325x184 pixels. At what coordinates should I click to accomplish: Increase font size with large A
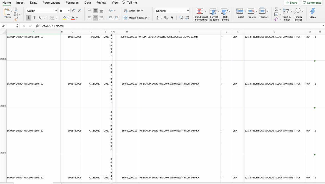pos(73,11)
